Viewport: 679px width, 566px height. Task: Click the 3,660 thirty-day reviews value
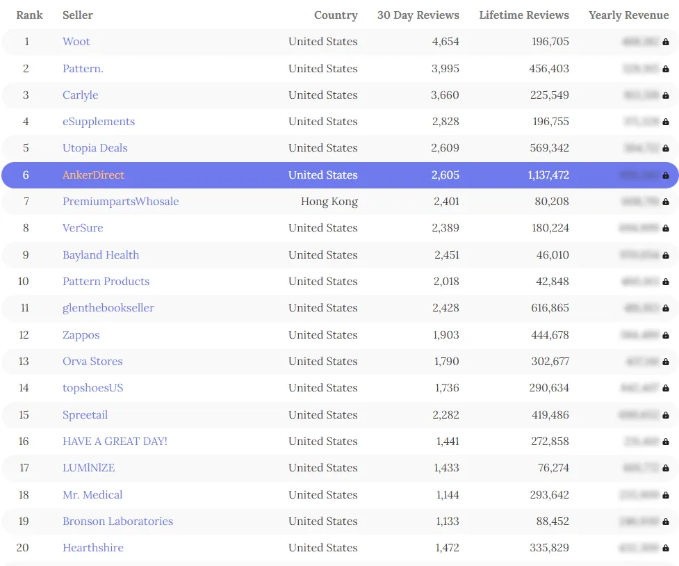click(x=445, y=95)
